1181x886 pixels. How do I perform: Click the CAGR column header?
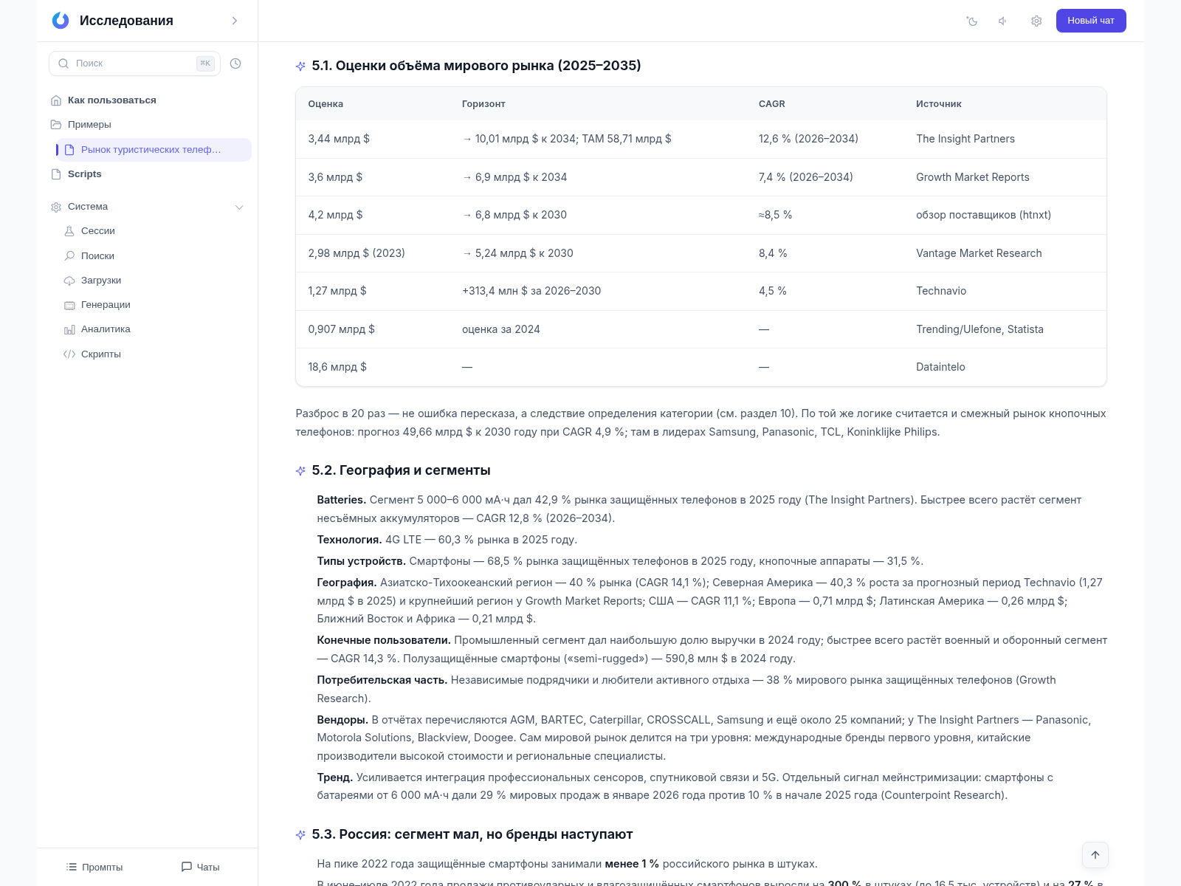pyautogui.click(x=771, y=104)
